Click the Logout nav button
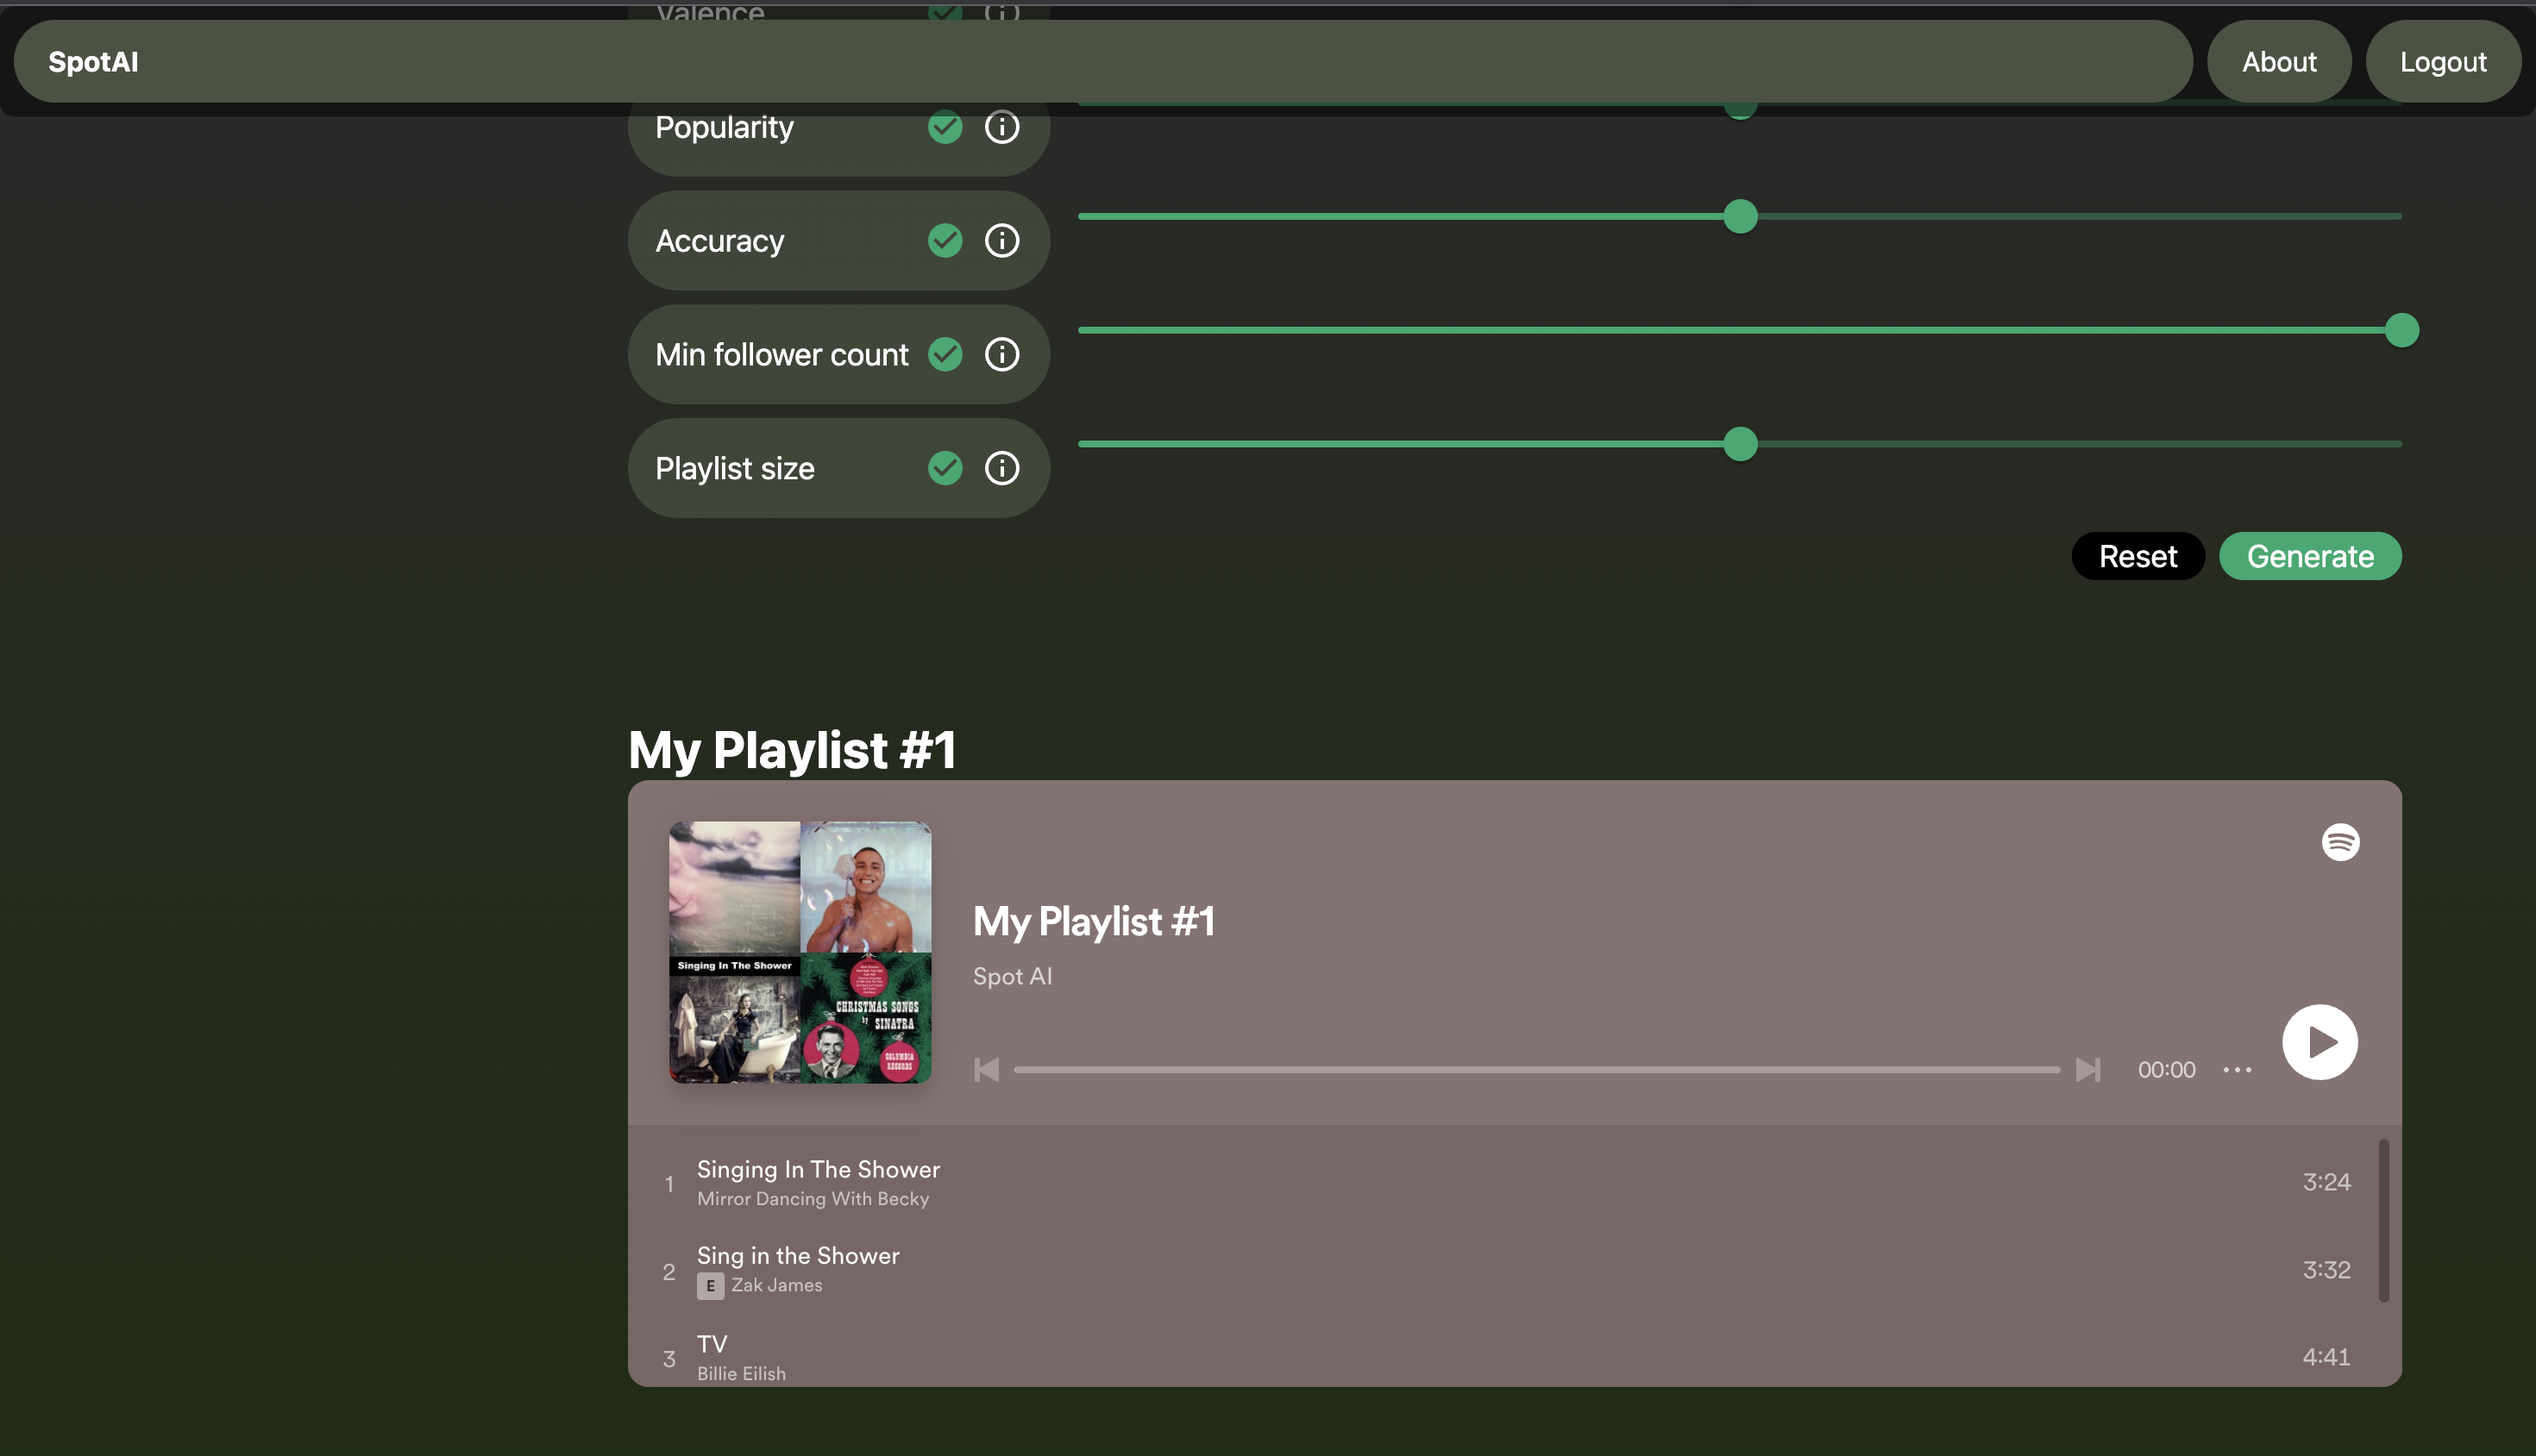 tap(2442, 62)
